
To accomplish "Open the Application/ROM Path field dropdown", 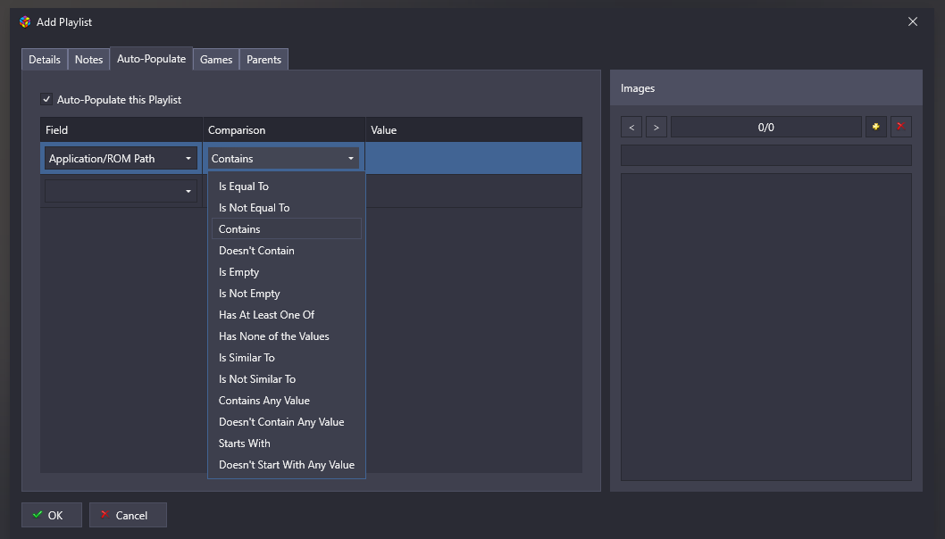I will pos(121,159).
